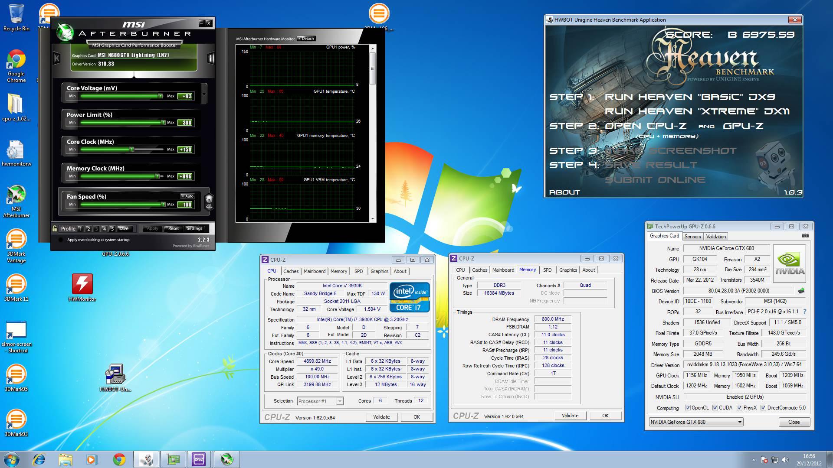
Task: Launch 3DMark Vantage desktop shortcut
Action: point(16,245)
